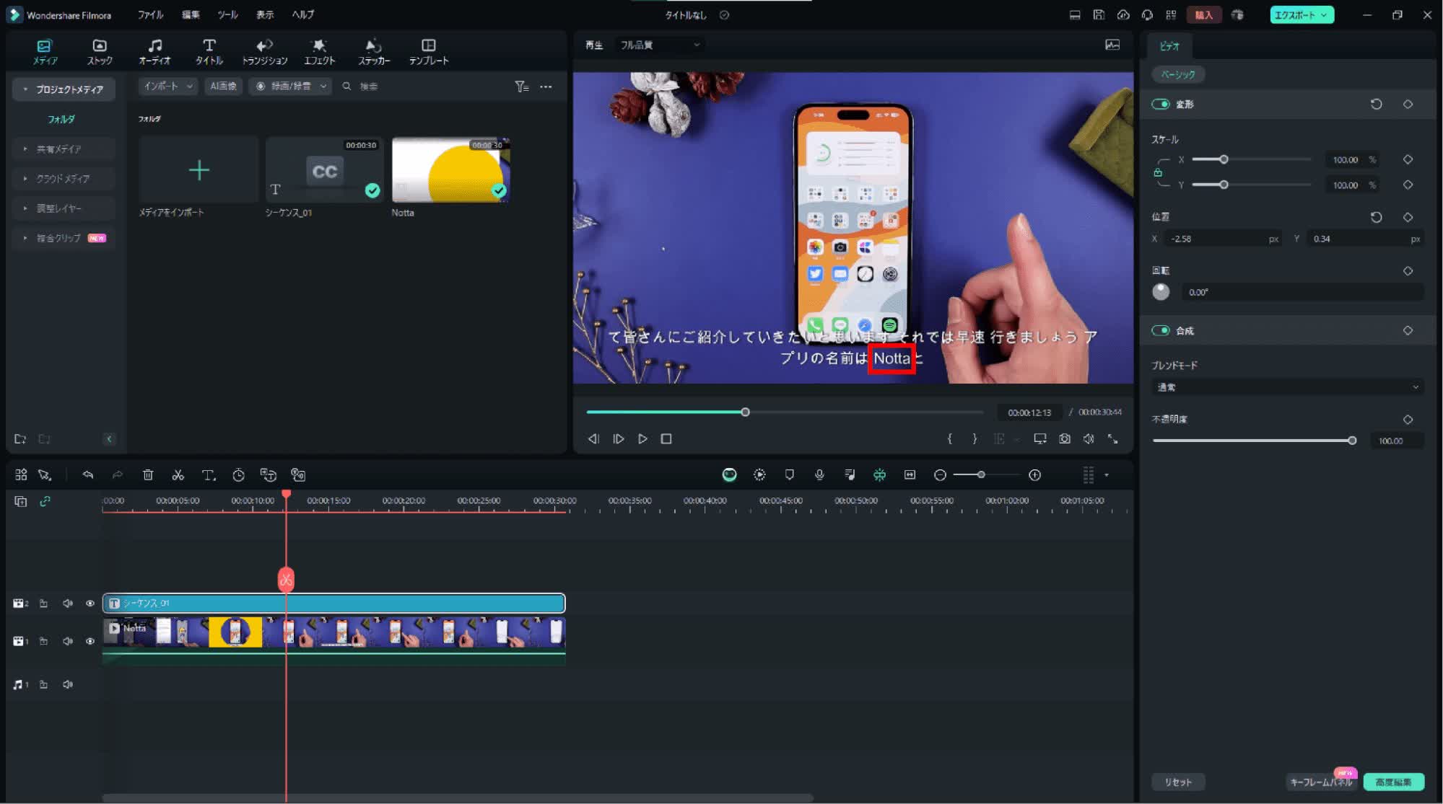This screenshot has width=1443, height=804.
Task: Add keyframe for rotation diamond
Action: (x=1408, y=270)
